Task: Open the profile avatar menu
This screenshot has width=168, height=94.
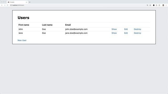Action: point(163,5)
